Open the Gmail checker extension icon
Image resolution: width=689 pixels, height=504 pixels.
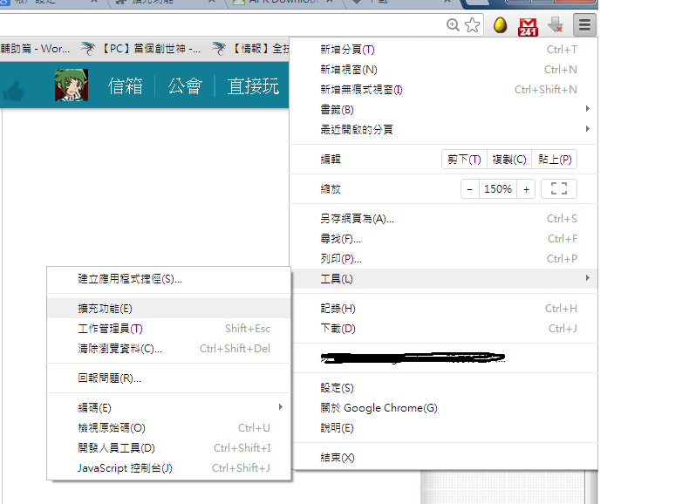pos(529,26)
